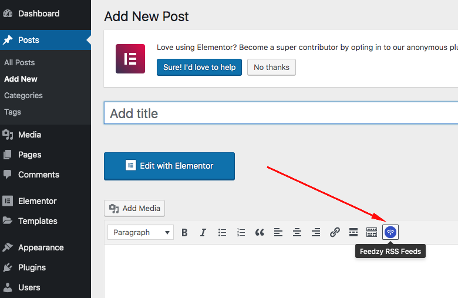Click the Italic formatting icon
The height and width of the screenshot is (298, 458).
[x=203, y=233]
